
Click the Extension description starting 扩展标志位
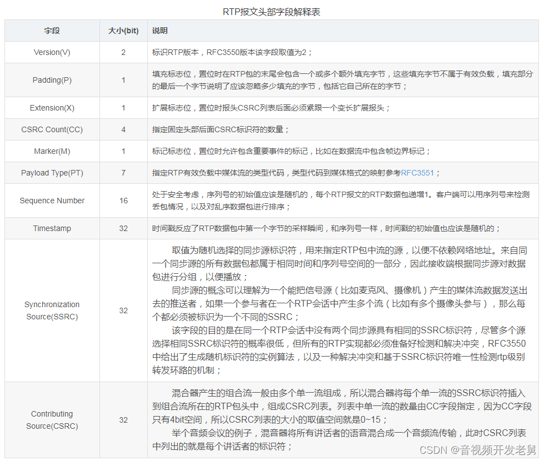click(x=271, y=108)
